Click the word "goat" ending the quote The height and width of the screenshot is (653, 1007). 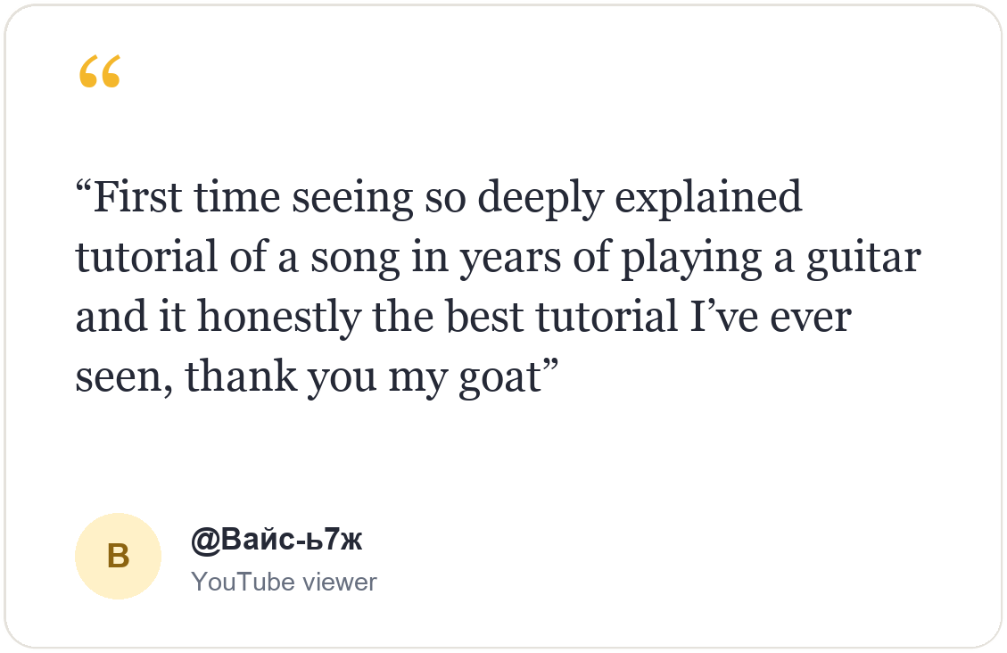pyautogui.click(x=500, y=378)
